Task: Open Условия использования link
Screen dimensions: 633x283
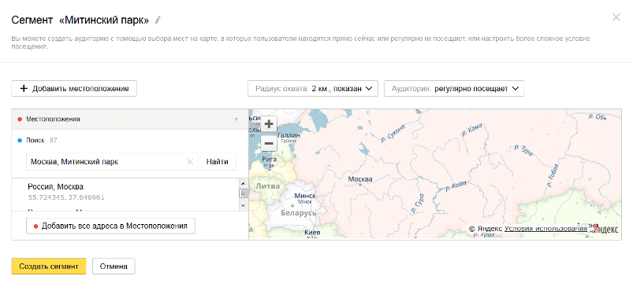Action: (545, 228)
